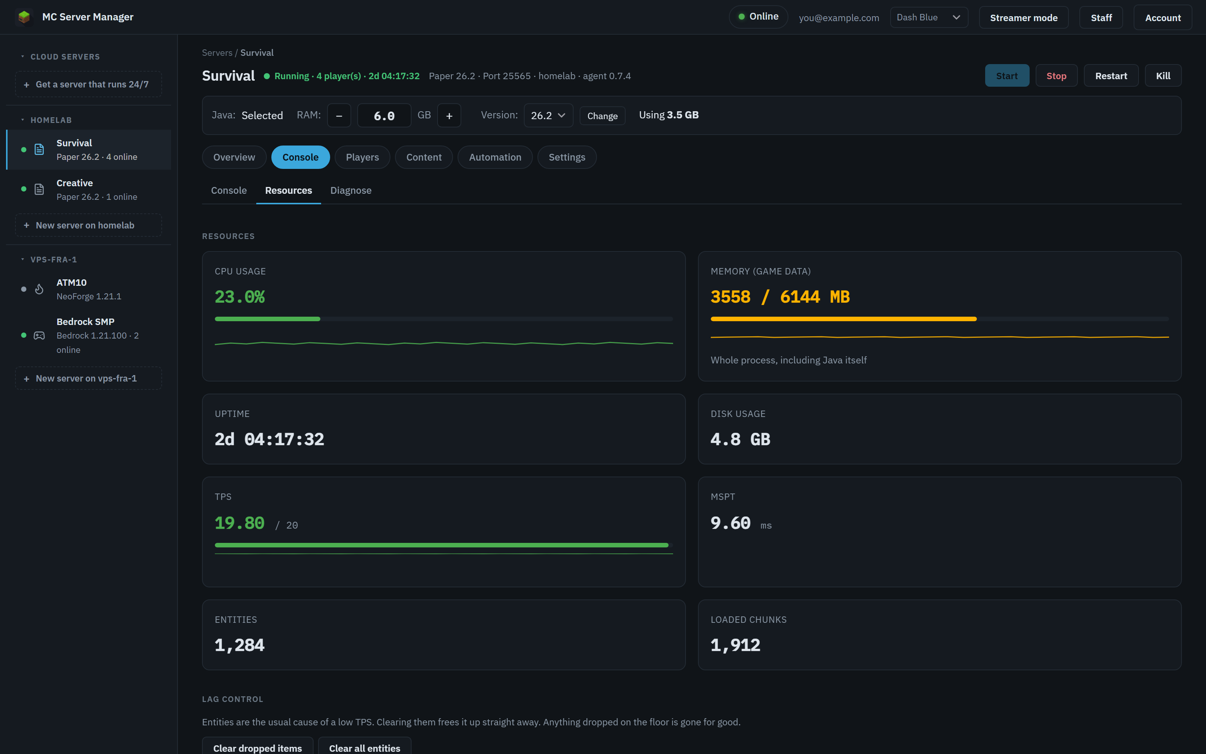Screen dimensions: 1206x754
Task: Open the Overview tab
Action: coord(234,157)
